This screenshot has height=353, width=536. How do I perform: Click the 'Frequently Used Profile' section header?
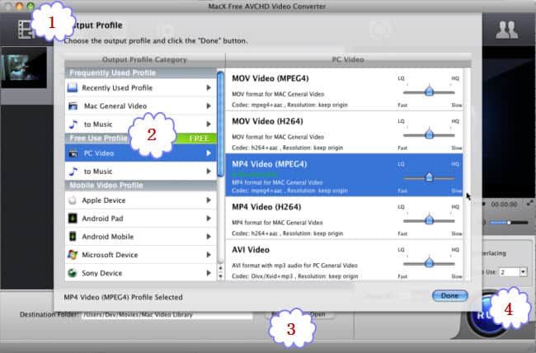pyautogui.click(x=140, y=73)
